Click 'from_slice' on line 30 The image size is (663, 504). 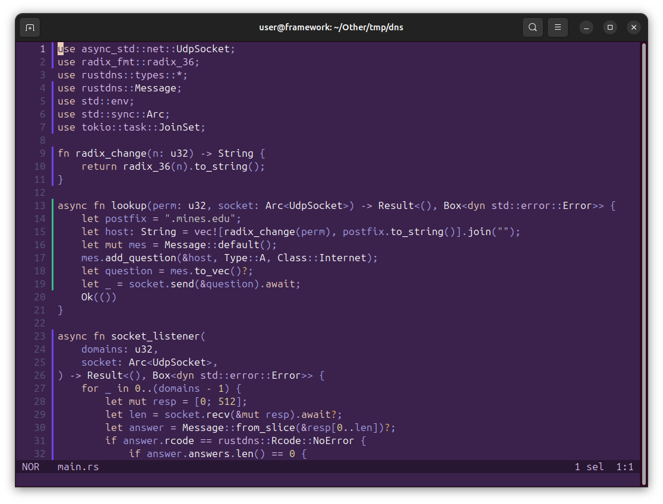pyautogui.click(x=265, y=428)
